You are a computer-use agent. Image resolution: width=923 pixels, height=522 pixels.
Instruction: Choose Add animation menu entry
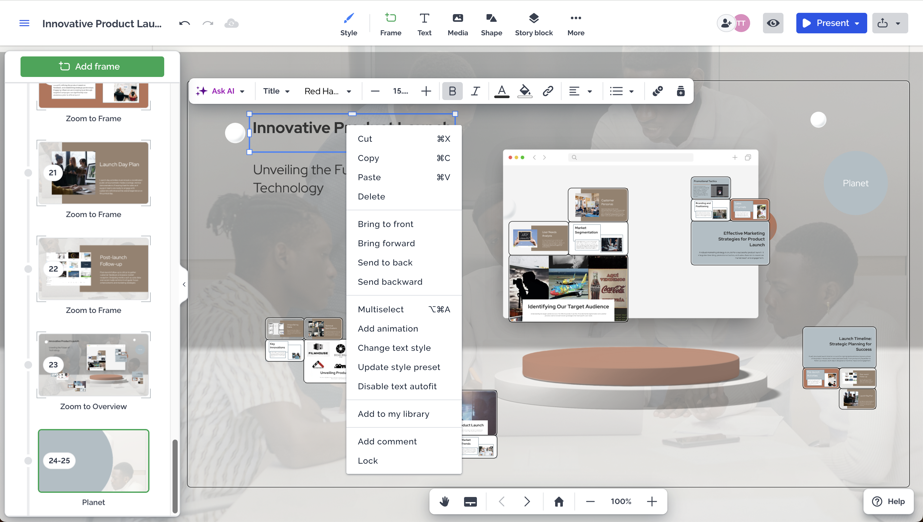[x=404, y=329]
